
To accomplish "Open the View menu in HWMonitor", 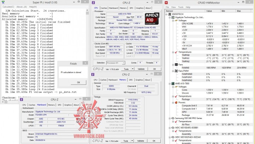I will 174,7.
